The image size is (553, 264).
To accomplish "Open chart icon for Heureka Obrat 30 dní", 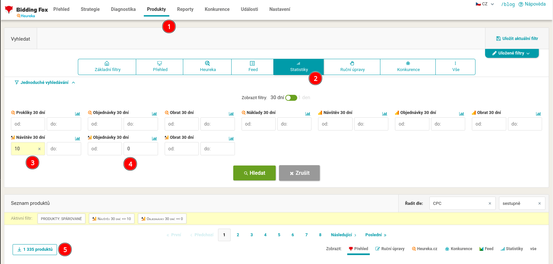I will (x=231, y=114).
